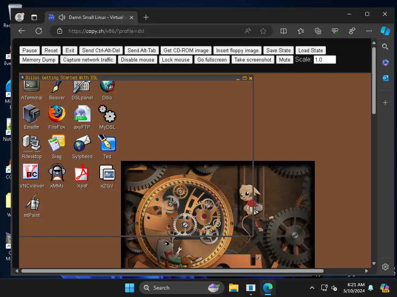Click Go fullscreen button

pos(212,60)
